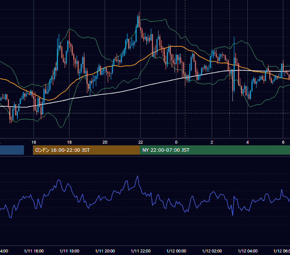
Task: Click the 22 hour label on the upper axis
Action: [x=141, y=142]
